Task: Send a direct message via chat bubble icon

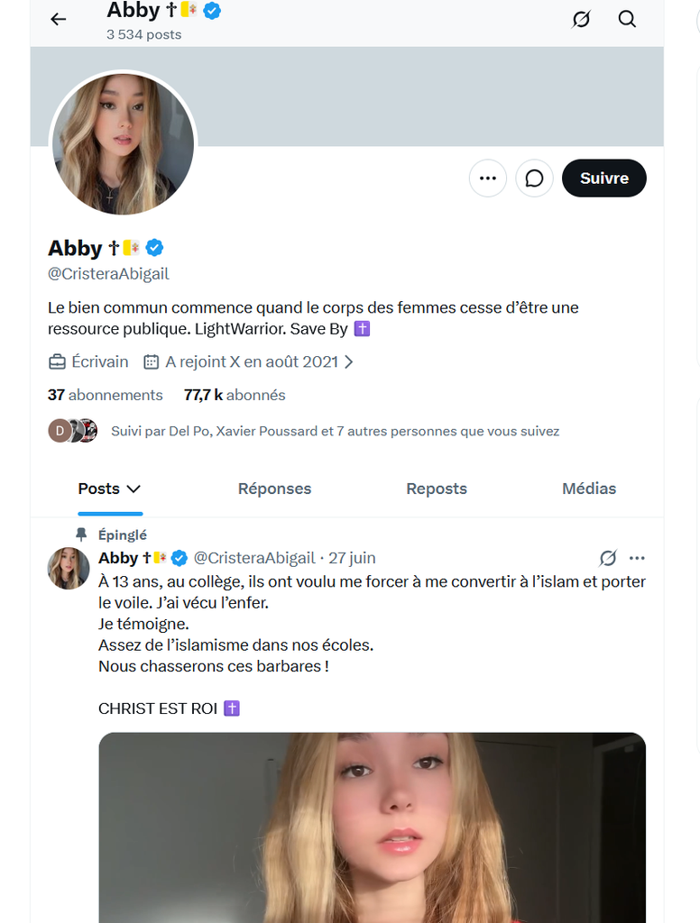Action: 534,178
